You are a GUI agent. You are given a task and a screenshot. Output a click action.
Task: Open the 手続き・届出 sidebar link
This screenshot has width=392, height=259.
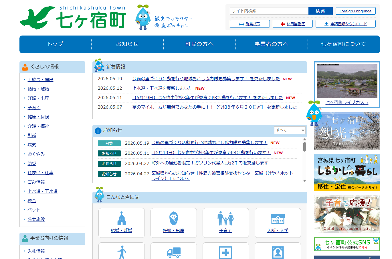[40, 80]
